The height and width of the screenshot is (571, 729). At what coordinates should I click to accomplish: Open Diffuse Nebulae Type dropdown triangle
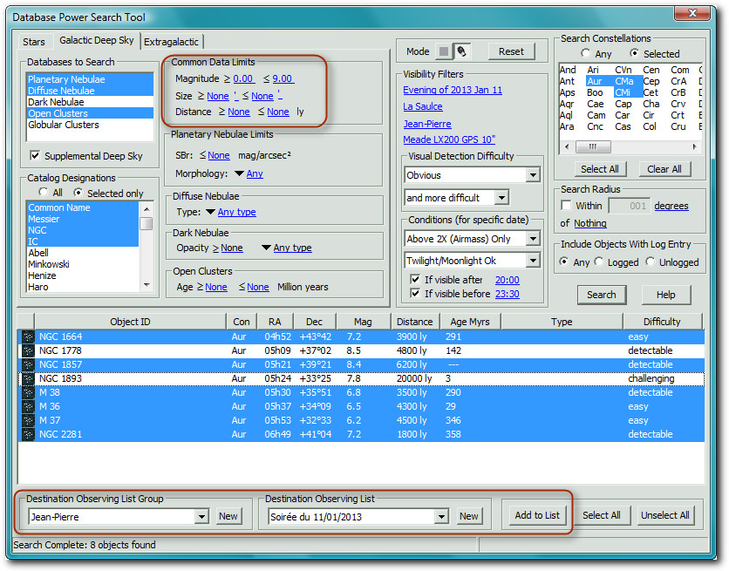pyautogui.click(x=210, y=212)
